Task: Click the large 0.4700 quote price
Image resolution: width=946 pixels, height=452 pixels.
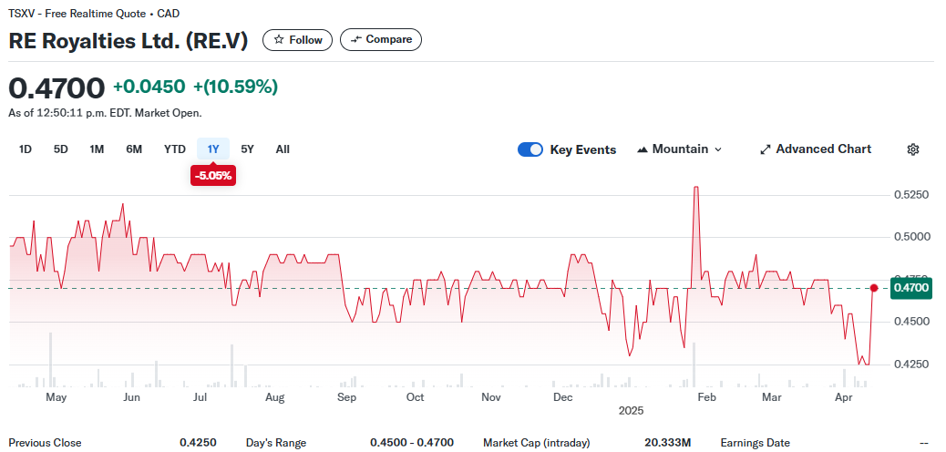Action: coord(57,88)
